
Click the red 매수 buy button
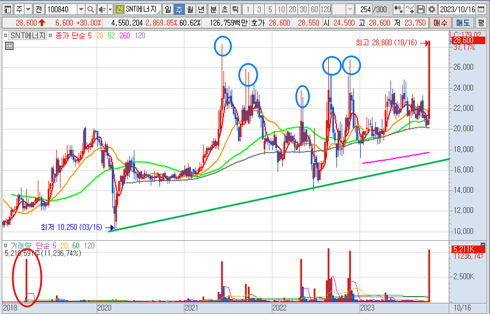441,23
